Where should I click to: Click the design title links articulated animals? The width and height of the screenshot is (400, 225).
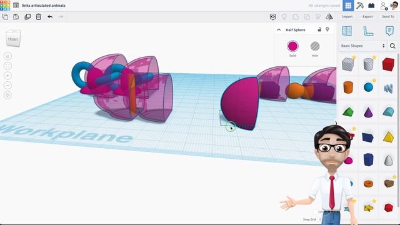point(44,6)
